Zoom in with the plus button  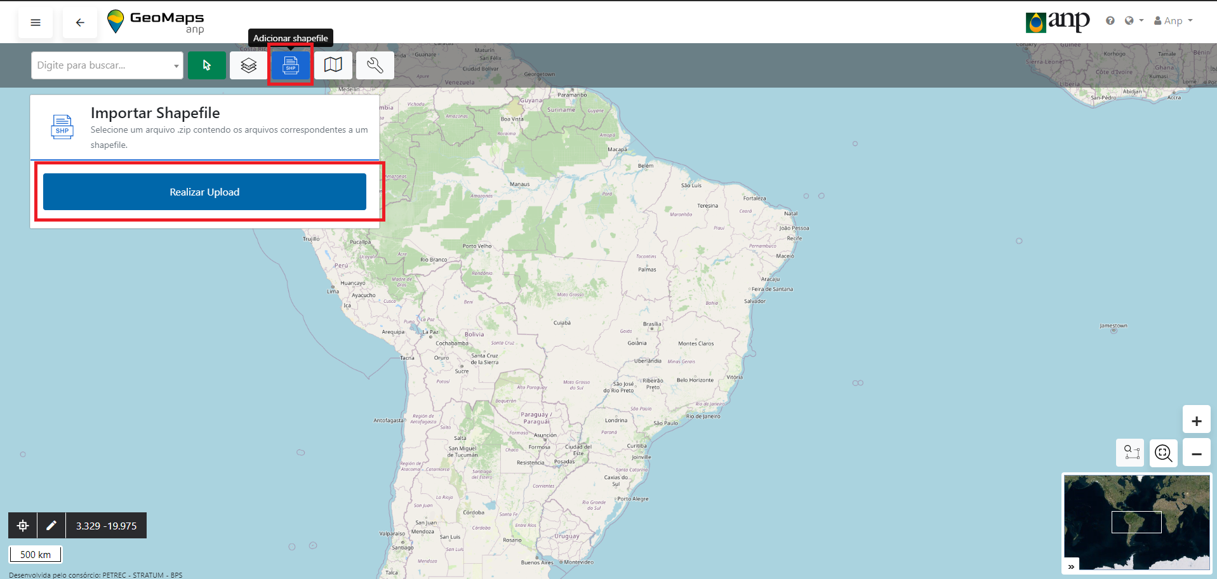[x=1197, y=421]
